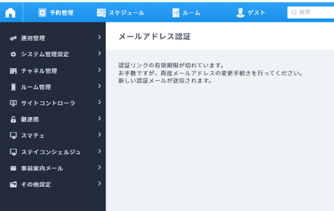Click the building icon beside ルーム管理

click(x=14, y=87)
